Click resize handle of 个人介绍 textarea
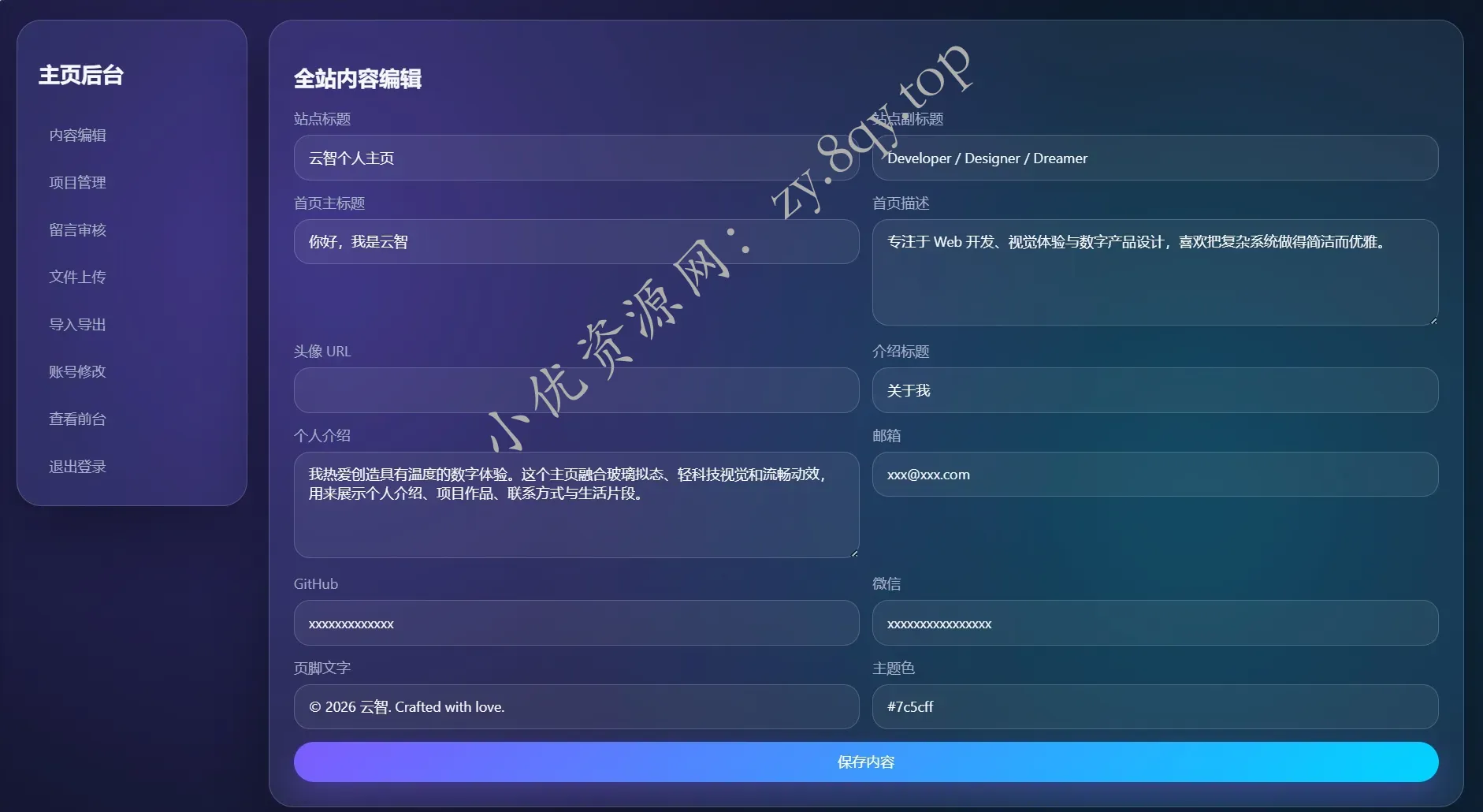The image size is (1483, 812). 854,553
